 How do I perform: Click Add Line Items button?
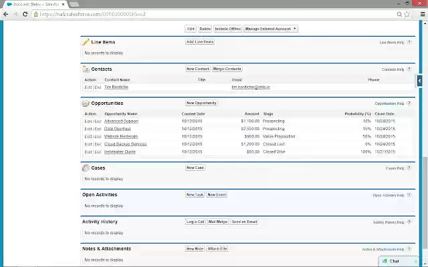pos(200,42)
